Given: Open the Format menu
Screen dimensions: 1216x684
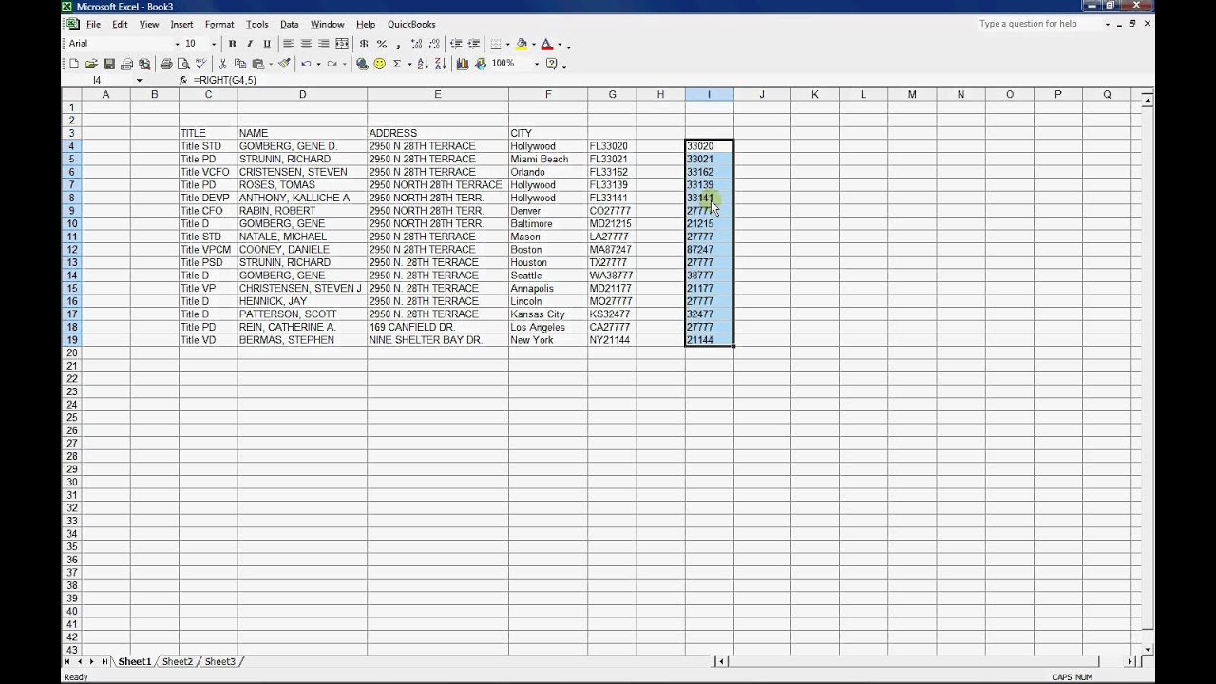Looking at the screenshot, I should click(219, 24).
